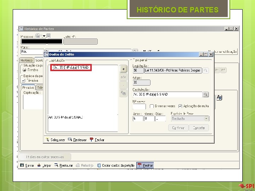
Task: Click the Cancelar button
Action: click(199, 128)
